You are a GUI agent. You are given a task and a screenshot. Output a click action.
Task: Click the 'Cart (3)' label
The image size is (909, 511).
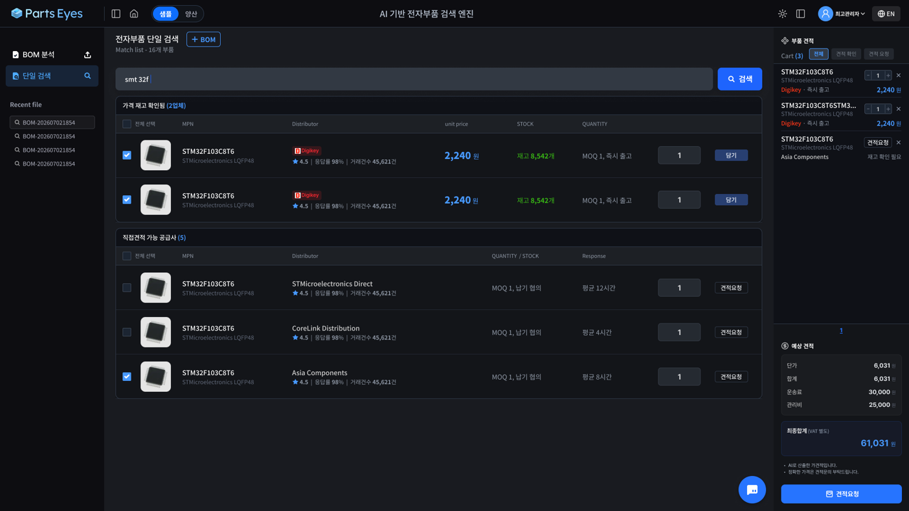point(792,56)
